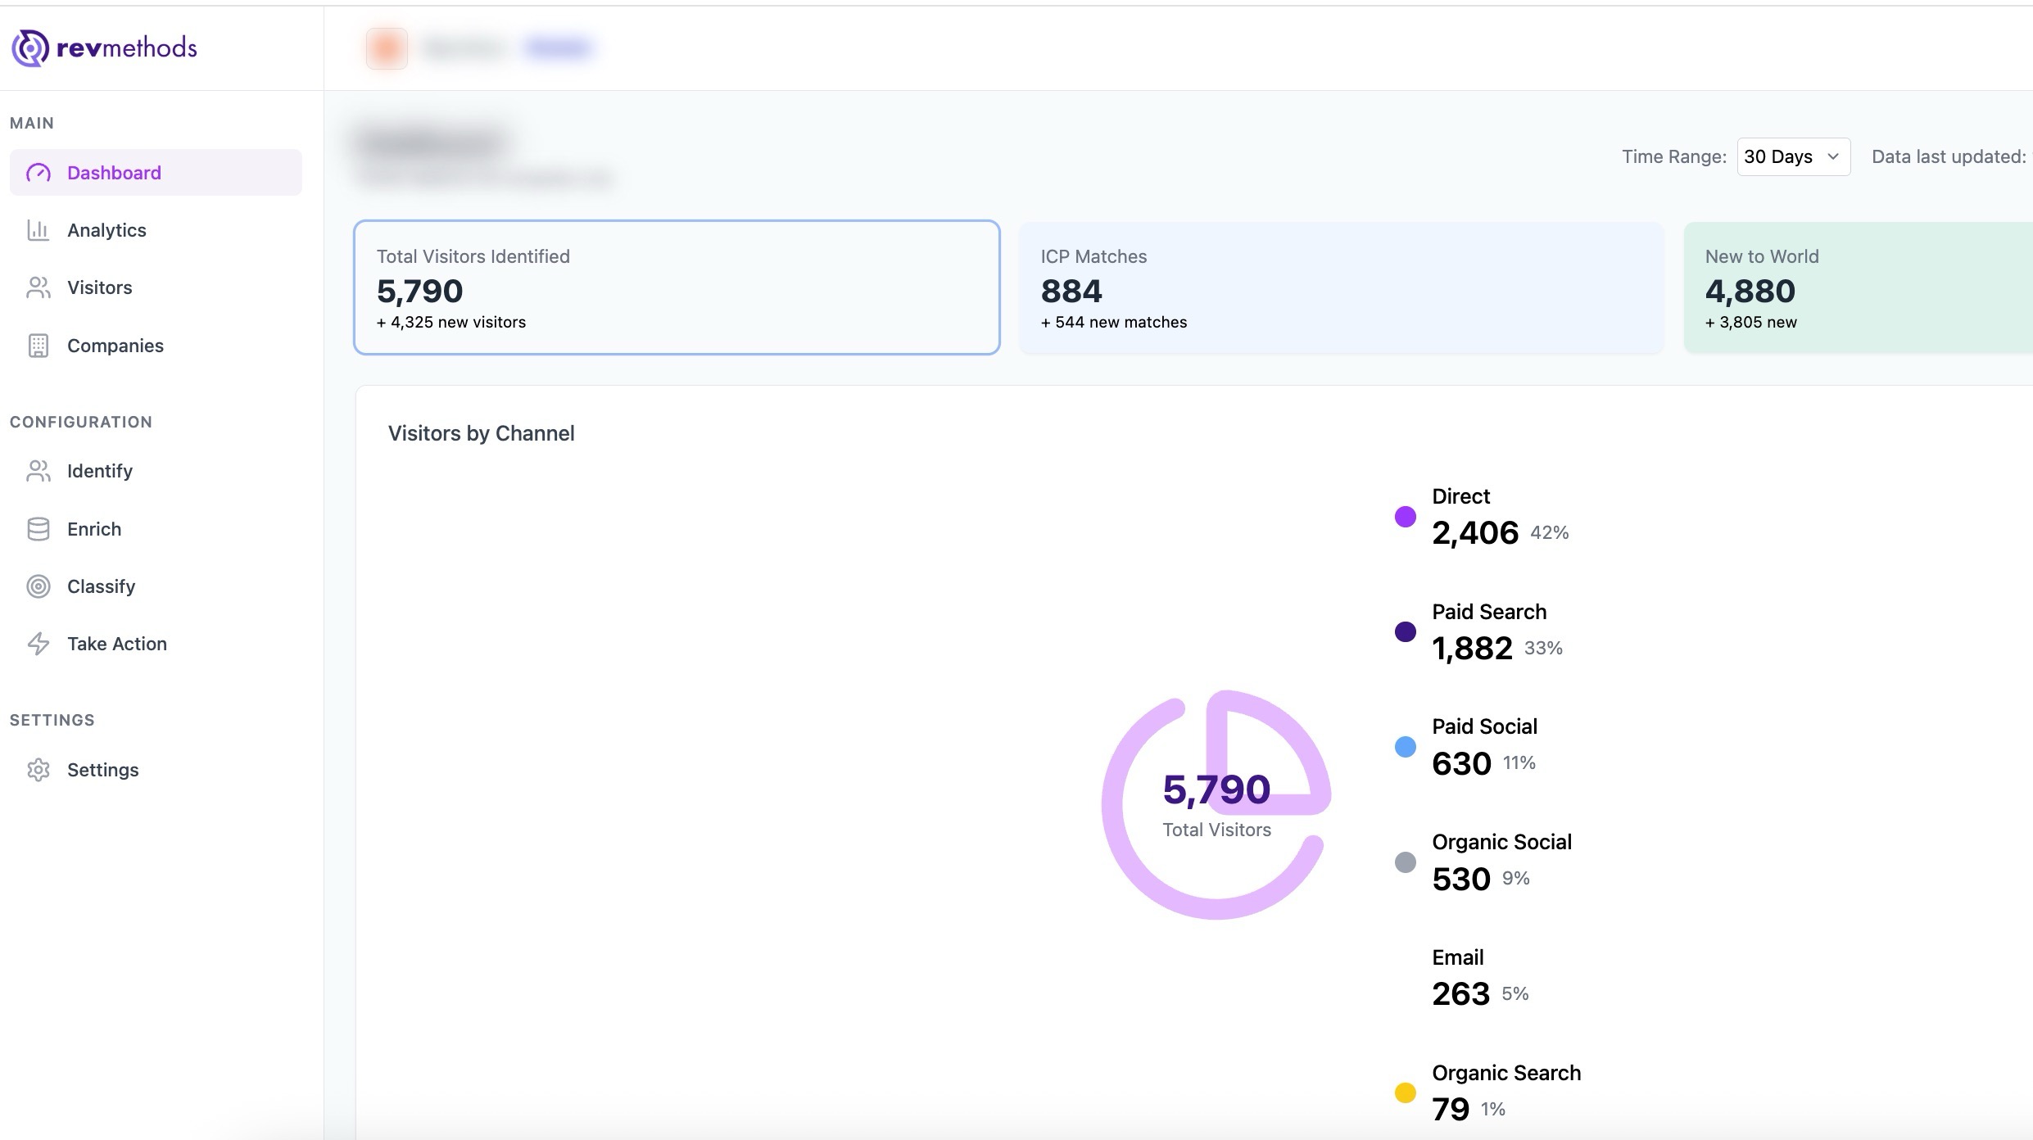Open the Visitors page in sidebar

point(99,287)
